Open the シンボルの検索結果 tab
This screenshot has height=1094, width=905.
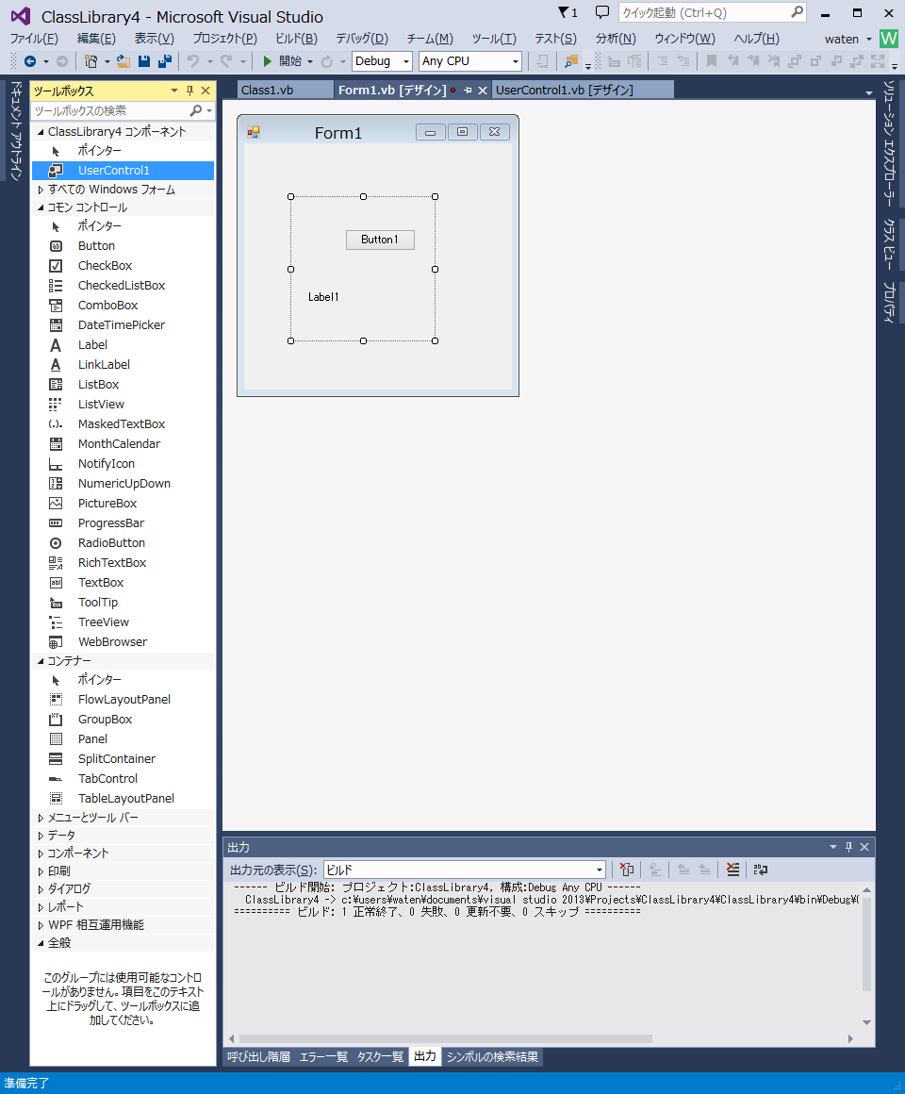493,1057
